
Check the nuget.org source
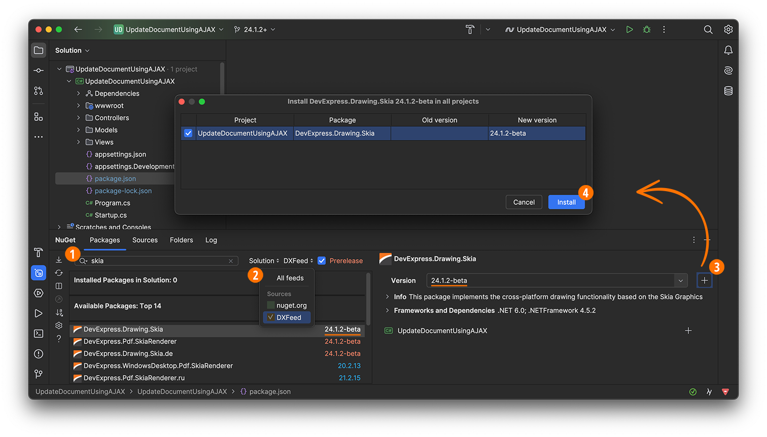point(271,305)
